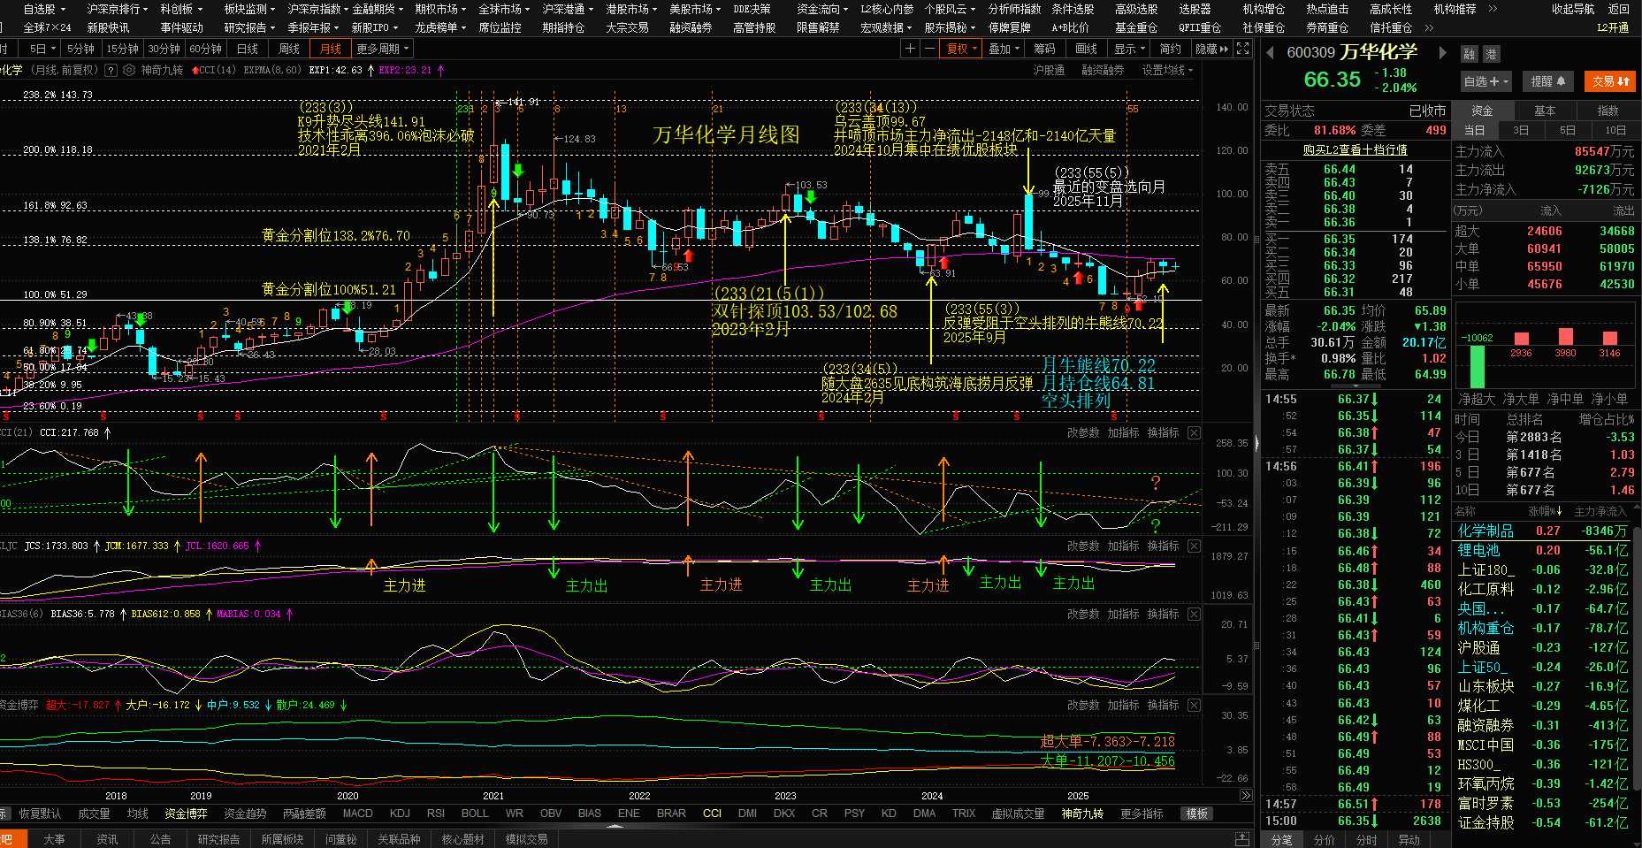1642x848 pixels.
Task: Toggle 简约 simple mode
Action: [1170, 49]
